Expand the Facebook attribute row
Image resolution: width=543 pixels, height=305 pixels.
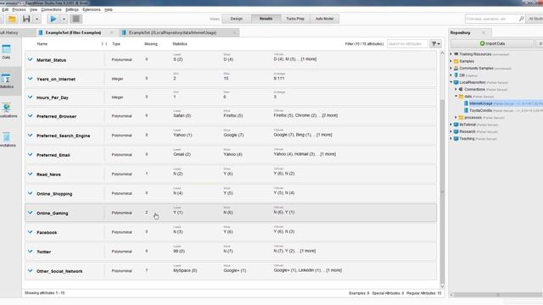click(x=31, y=232)
